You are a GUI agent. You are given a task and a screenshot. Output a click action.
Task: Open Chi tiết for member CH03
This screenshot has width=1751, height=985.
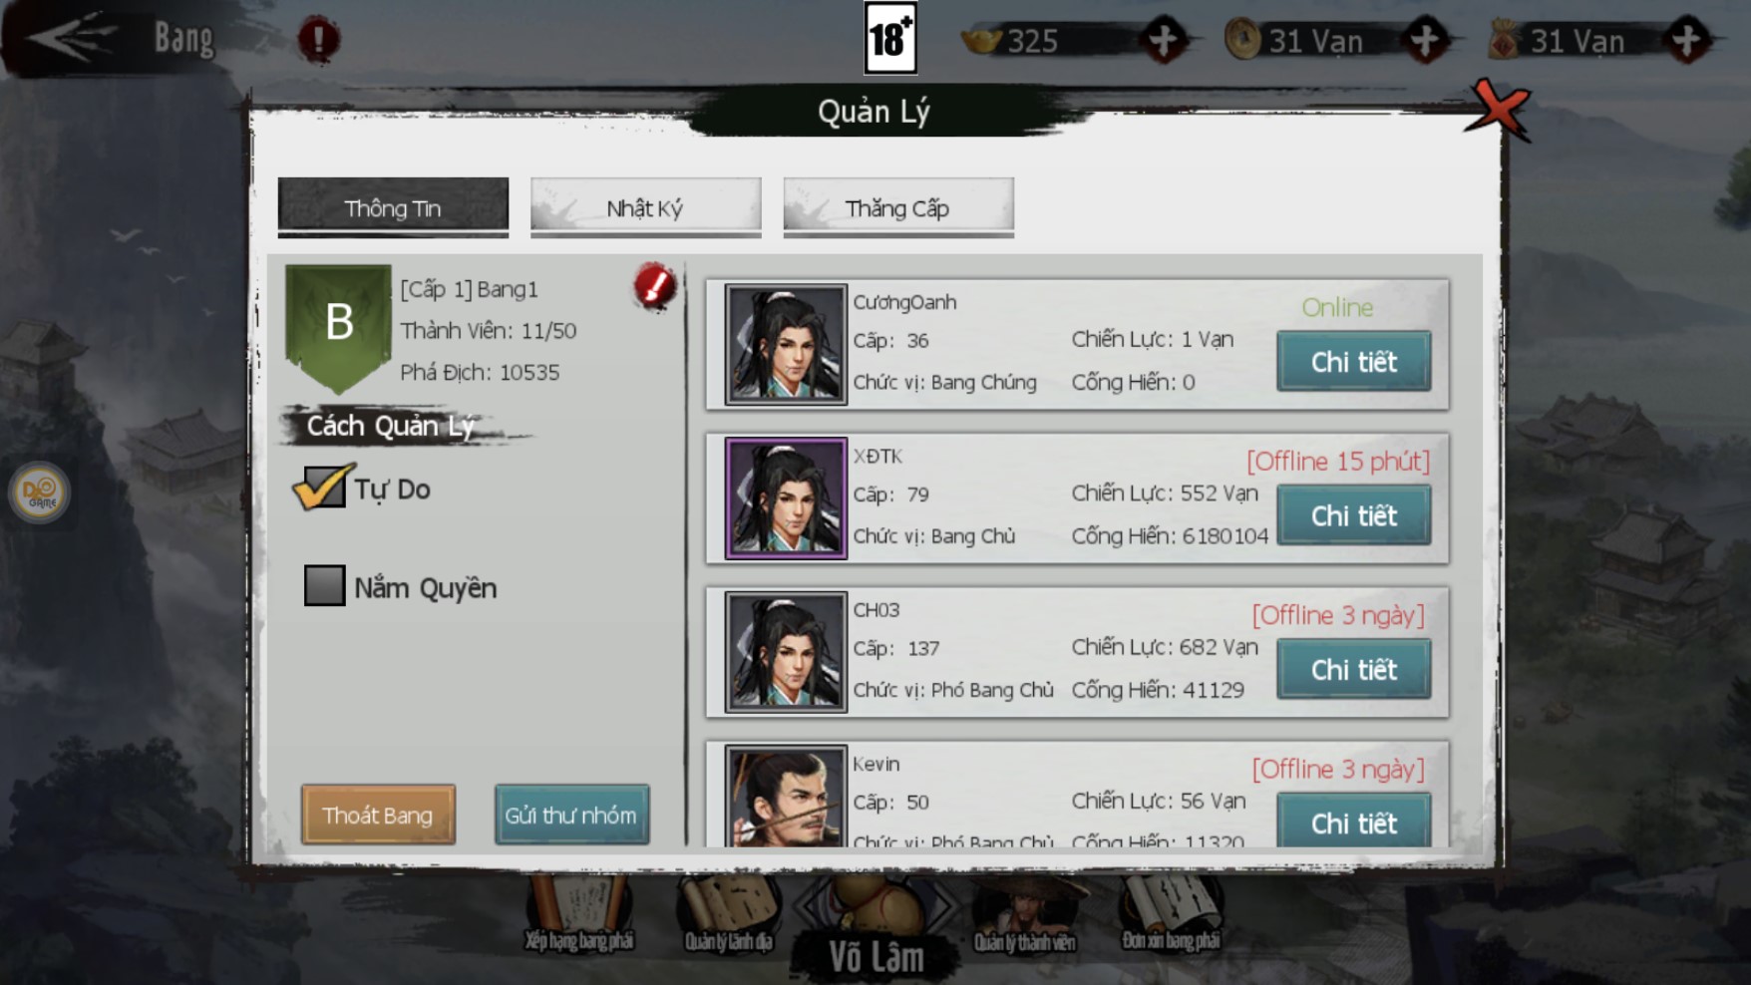pos(1353,669)
